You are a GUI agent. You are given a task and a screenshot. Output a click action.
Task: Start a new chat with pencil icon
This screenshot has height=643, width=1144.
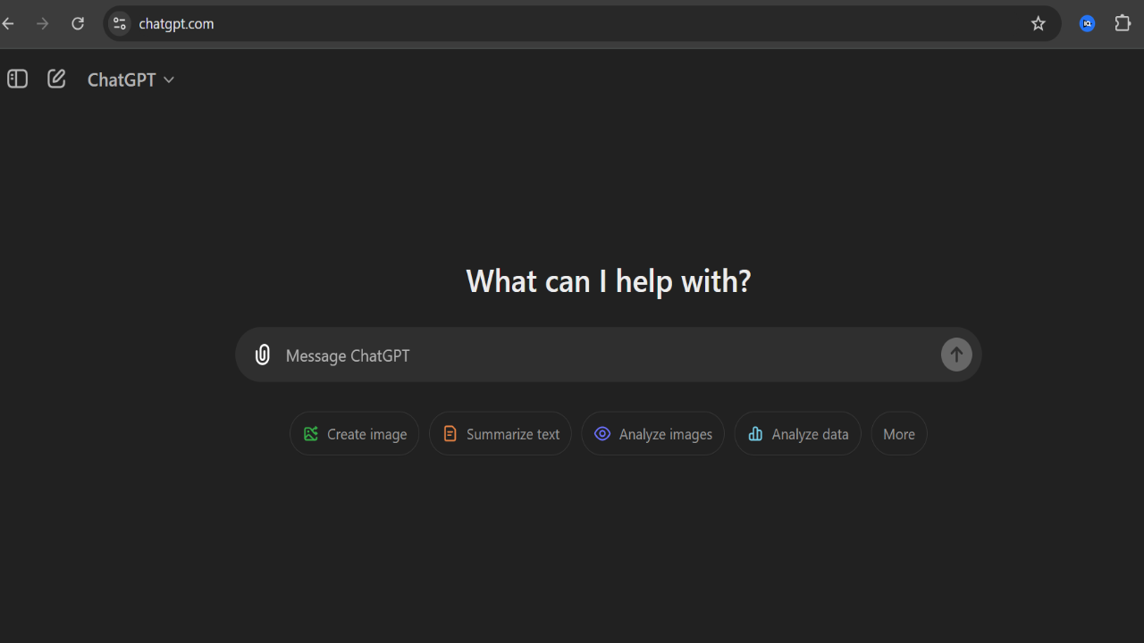click(x=56, y=79)
